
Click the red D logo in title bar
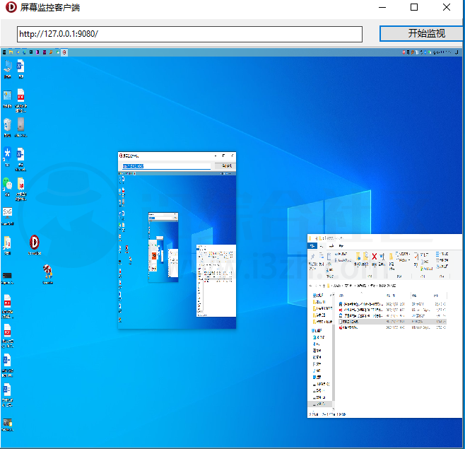11,7
